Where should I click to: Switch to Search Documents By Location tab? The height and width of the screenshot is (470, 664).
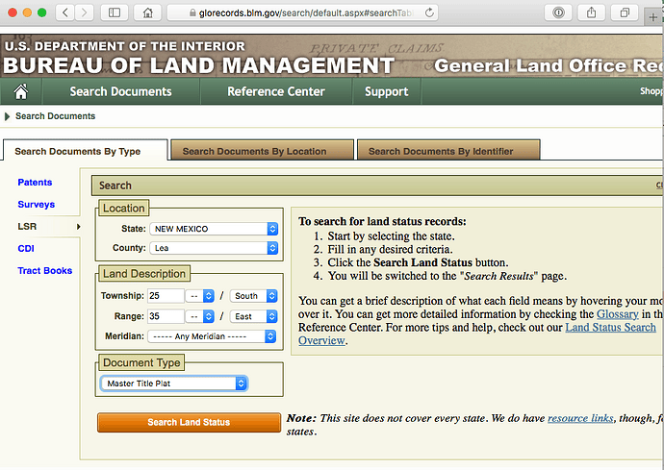[262, 151]
